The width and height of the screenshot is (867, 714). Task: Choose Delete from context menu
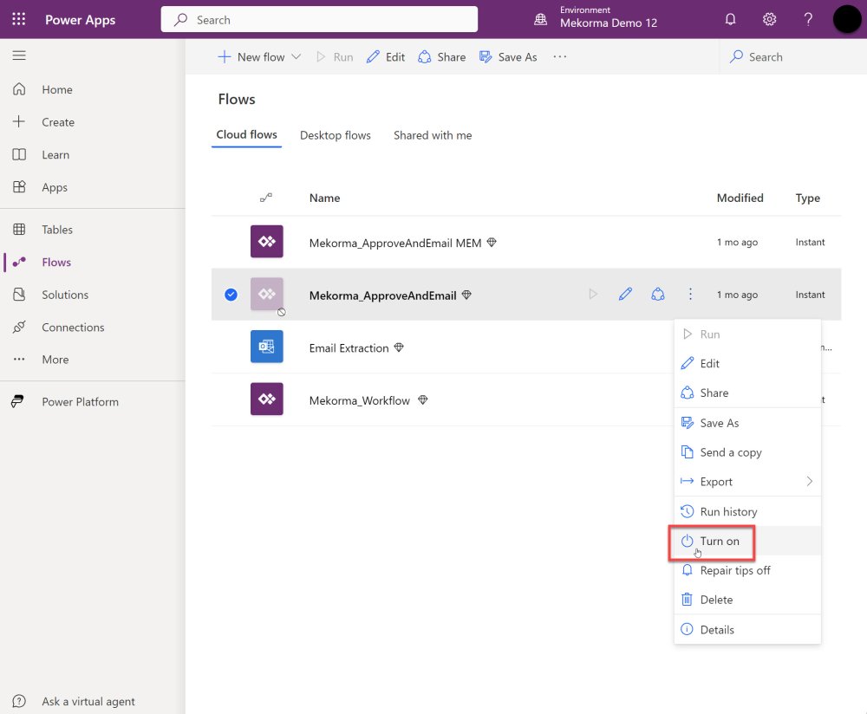747,600
